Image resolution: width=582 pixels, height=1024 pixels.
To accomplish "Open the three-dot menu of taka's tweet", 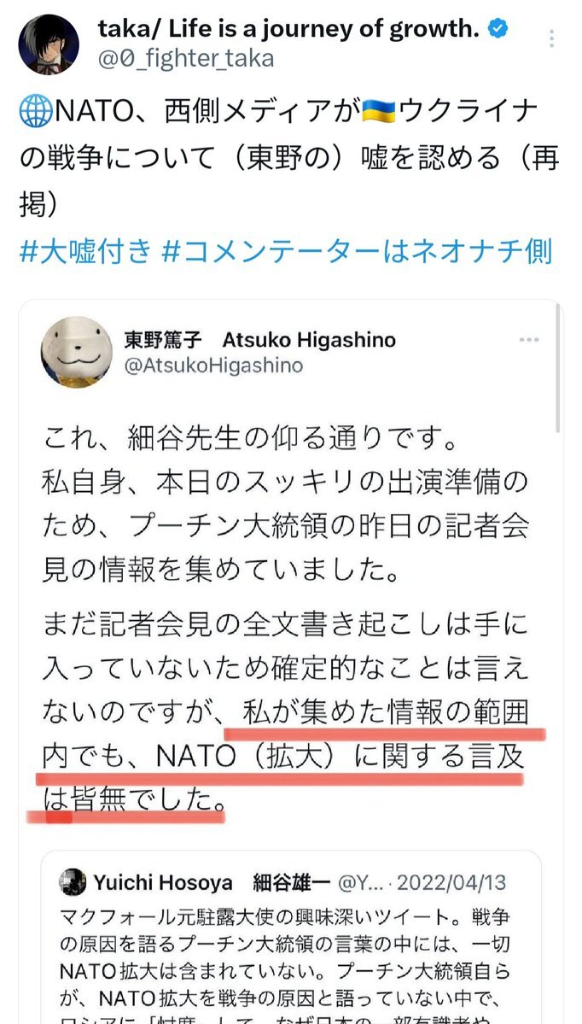I will [552, 38].
